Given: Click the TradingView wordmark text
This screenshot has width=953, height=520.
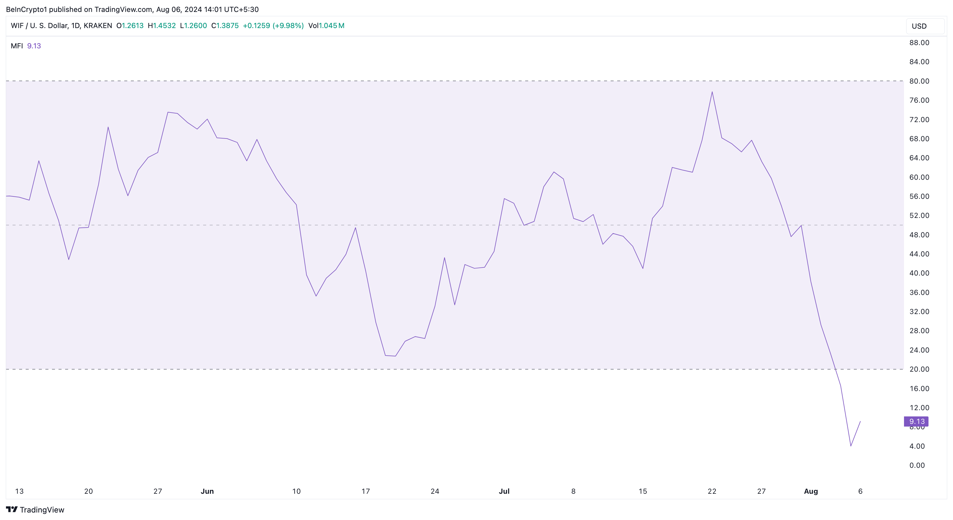Looking at the screenshot, I should coord(42,510).
